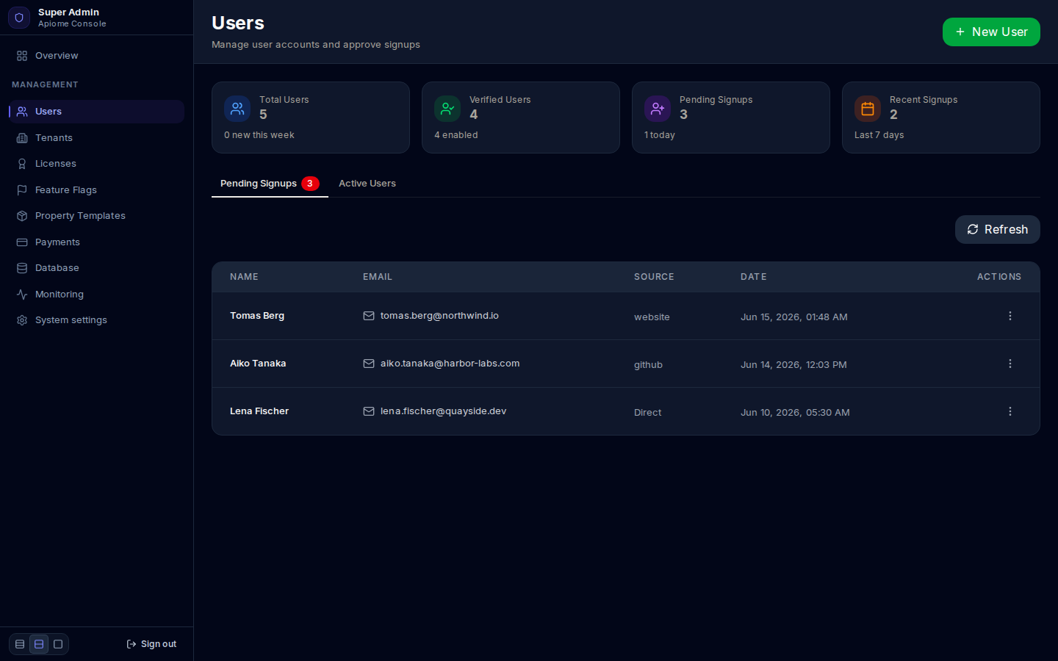Click the DATE column header

pyautogui.click(x=754, y=277)
